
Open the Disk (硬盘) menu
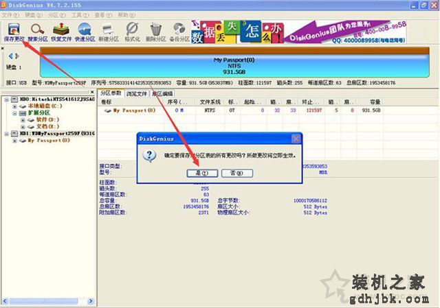(x=34, y=15)
